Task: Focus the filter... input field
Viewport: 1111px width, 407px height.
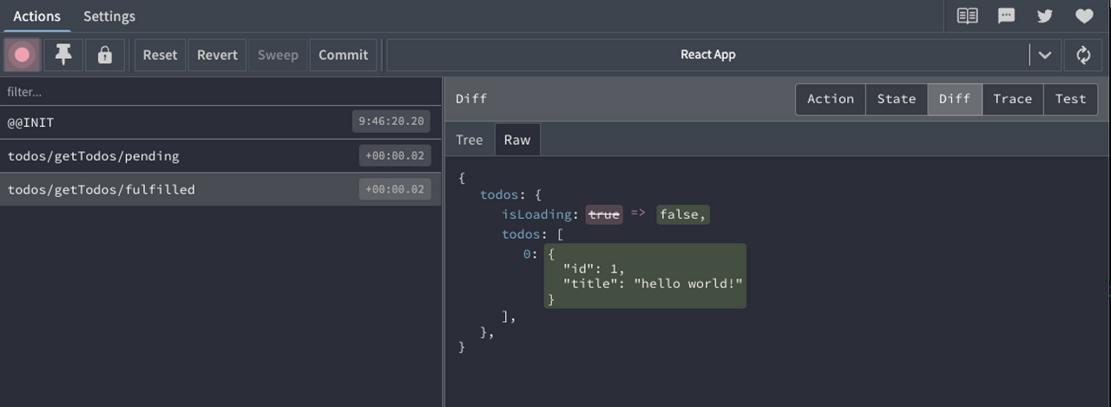Action: (x=220, y=91)
